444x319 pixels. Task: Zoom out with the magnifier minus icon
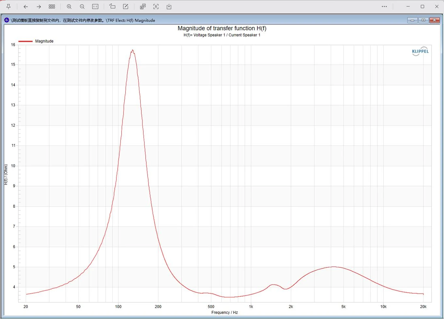[x=82, y=7]
